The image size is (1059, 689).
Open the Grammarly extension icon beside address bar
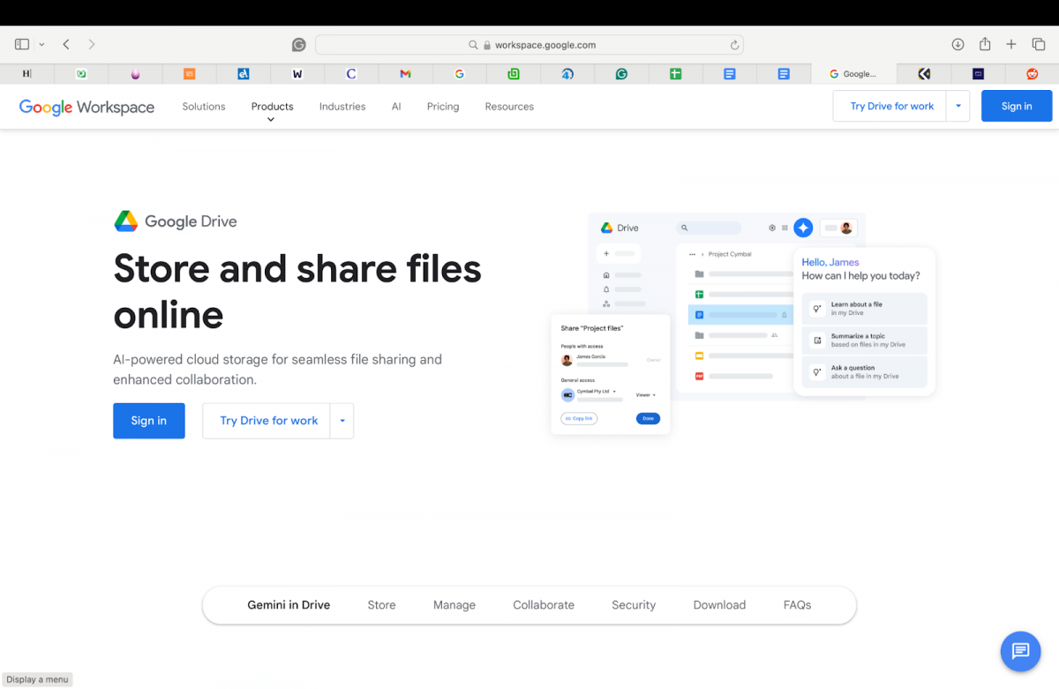click(x=299, y=45)
